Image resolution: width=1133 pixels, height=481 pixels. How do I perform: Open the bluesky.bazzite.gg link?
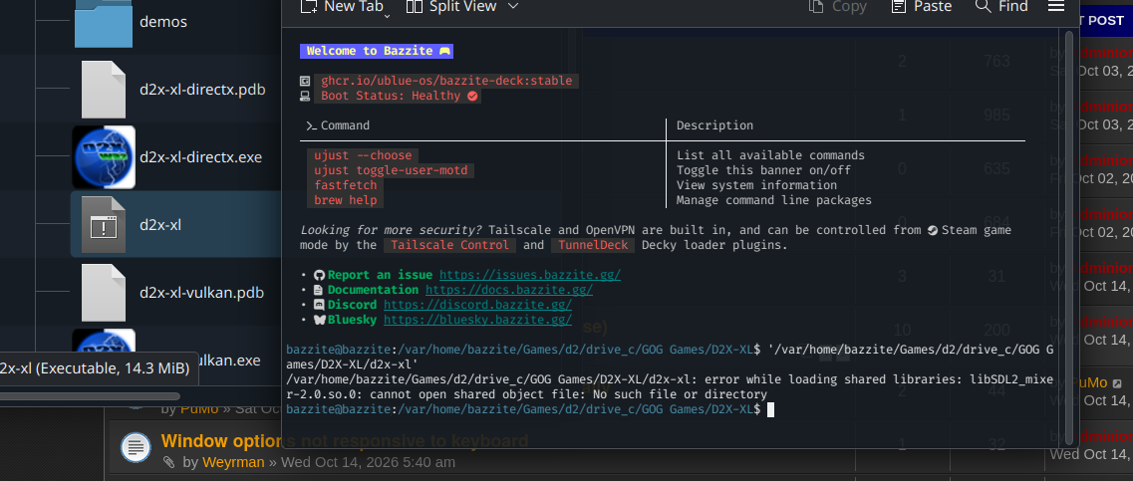tap(477, 320)
